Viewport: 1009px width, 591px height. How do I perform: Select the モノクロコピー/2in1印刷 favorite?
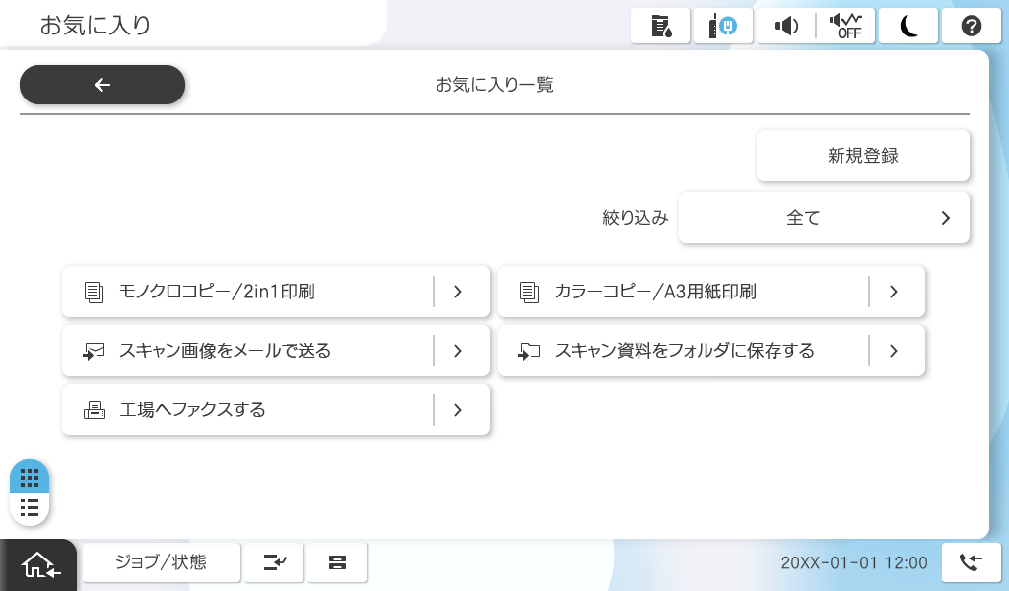click(x=246, y=292)
